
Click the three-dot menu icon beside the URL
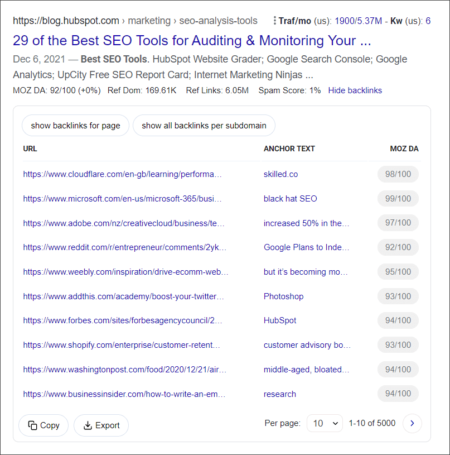point(274,21)
